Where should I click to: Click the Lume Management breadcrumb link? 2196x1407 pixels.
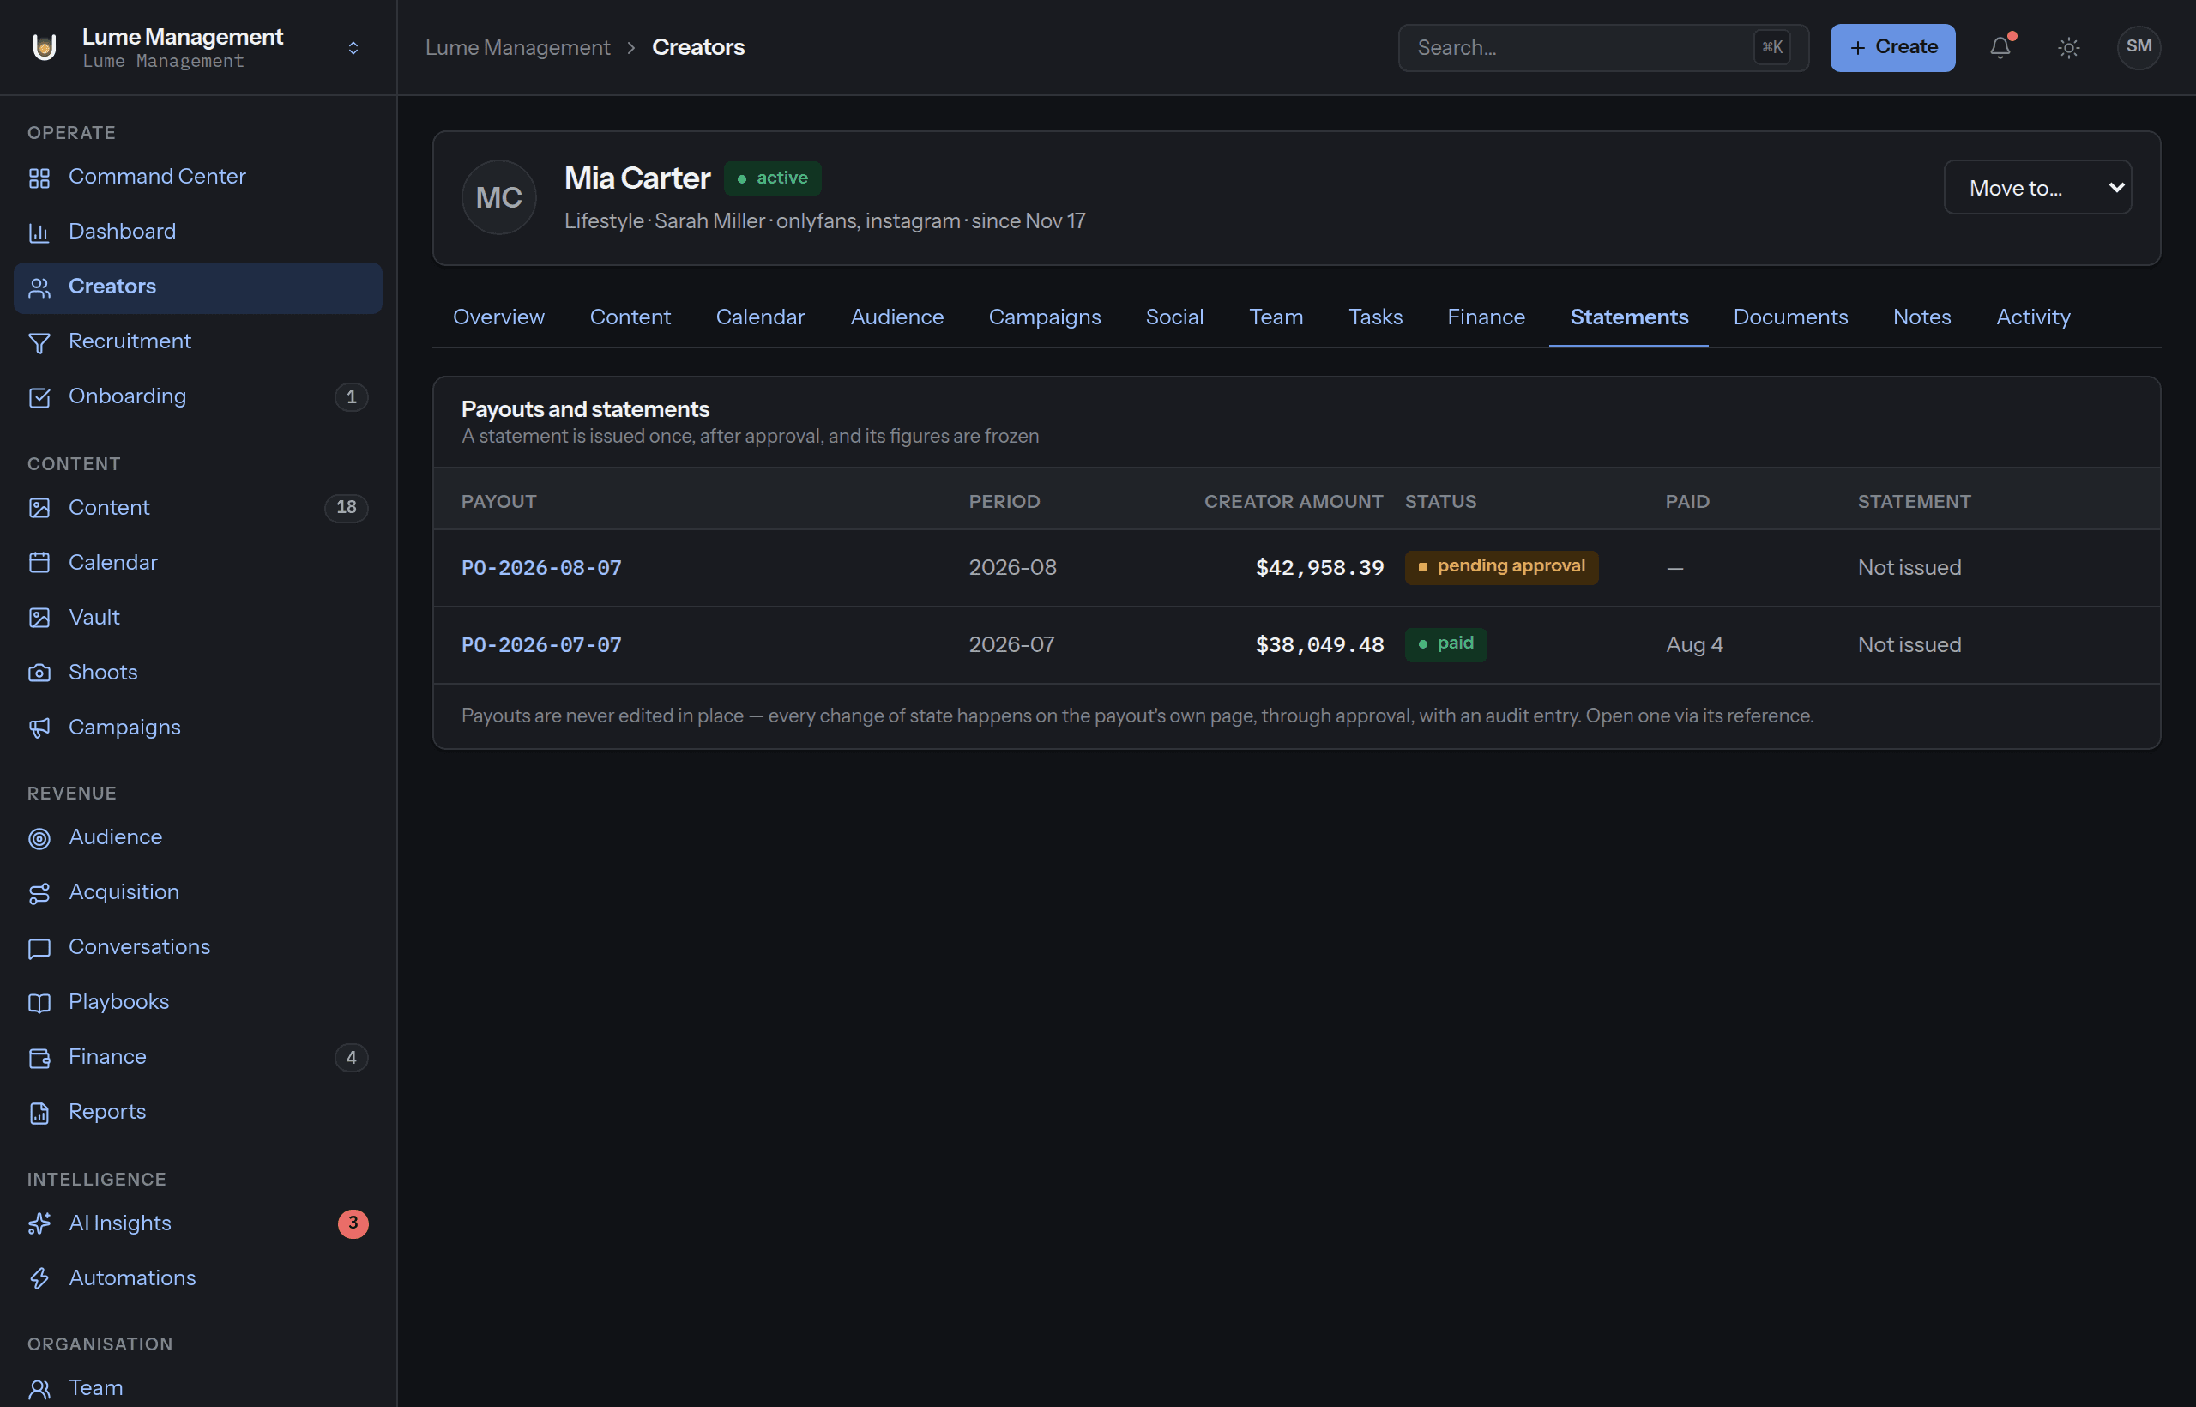(517, 47)
